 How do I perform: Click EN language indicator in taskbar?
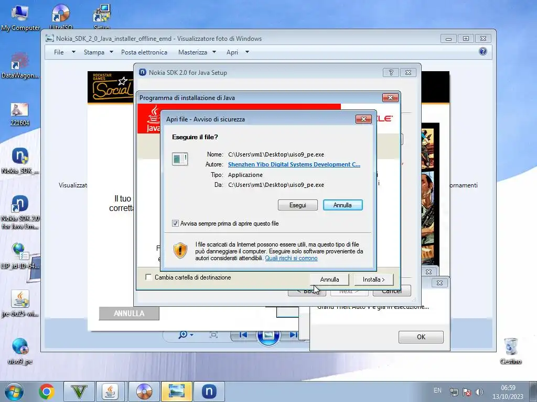(x=437, y=390)
